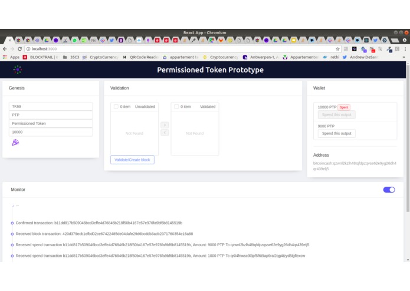410x291 pixels.
Task: Open the Chromium three-dot menu
Action: [x=405, y=49]
